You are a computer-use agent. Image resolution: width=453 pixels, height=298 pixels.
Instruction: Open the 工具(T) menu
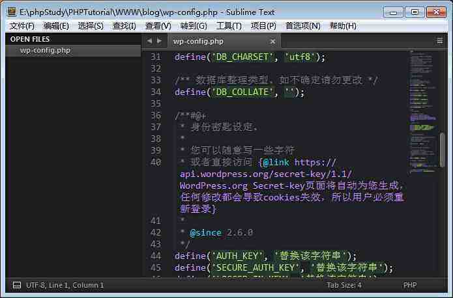click(229, 26)
